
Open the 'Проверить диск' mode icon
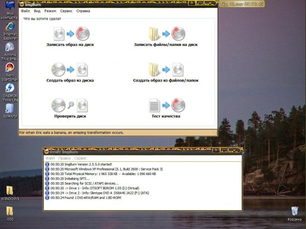[x=70, y=105]
